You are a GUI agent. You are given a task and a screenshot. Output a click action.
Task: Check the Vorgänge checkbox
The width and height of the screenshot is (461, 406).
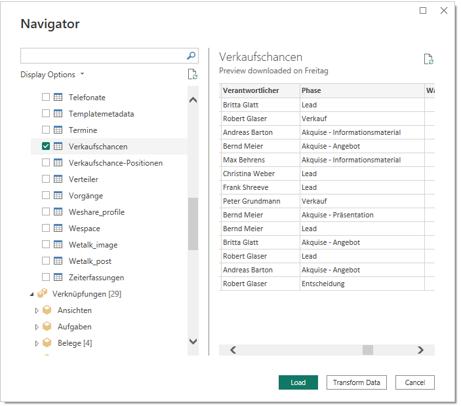(x=46, y=195)
